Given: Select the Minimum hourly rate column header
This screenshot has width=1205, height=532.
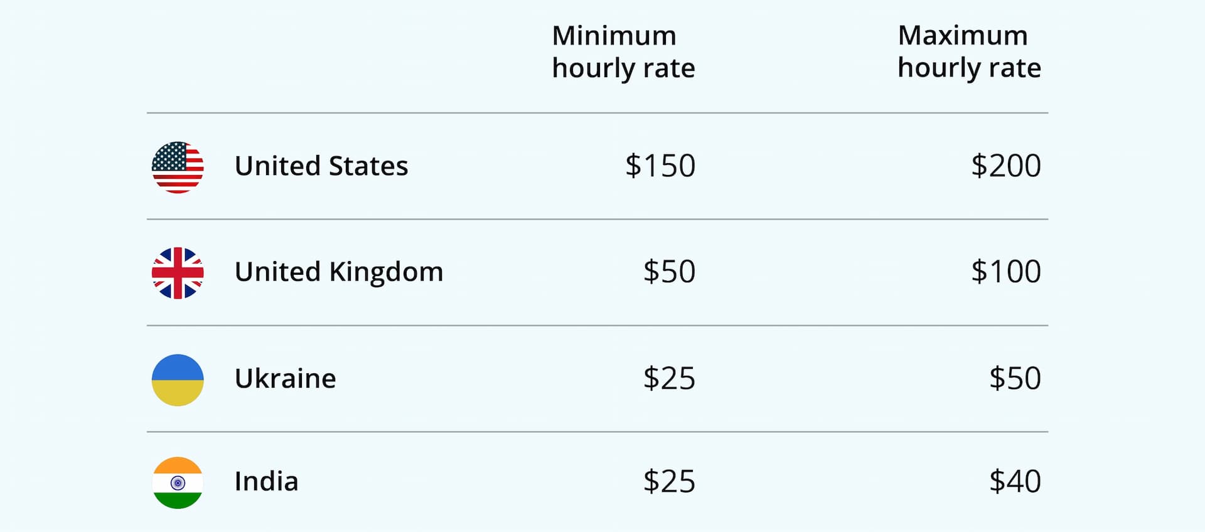Looking at the screenshot, I should 623,51.
